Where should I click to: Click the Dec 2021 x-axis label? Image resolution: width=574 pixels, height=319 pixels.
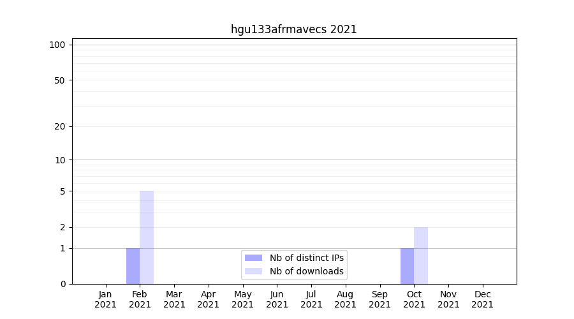tap(482, 299)
